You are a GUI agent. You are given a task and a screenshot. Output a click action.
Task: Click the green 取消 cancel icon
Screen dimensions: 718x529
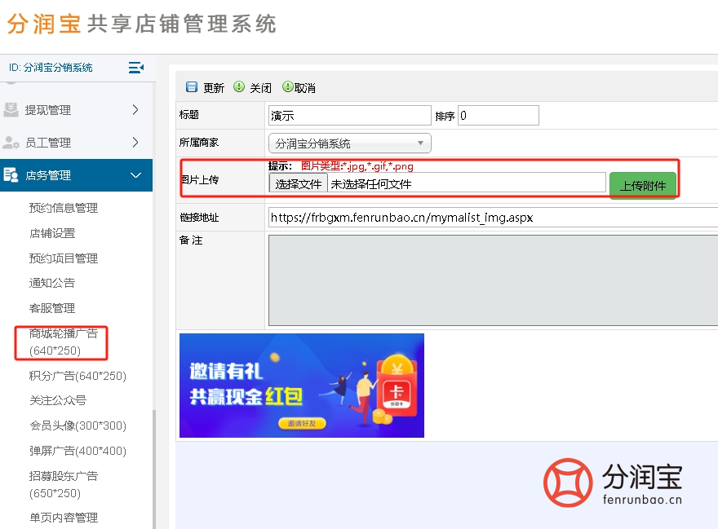pos(286,87)
